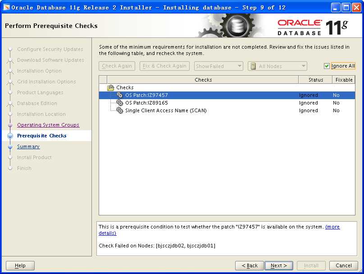
Task: Close the installer window
Action: pos(357,7)
